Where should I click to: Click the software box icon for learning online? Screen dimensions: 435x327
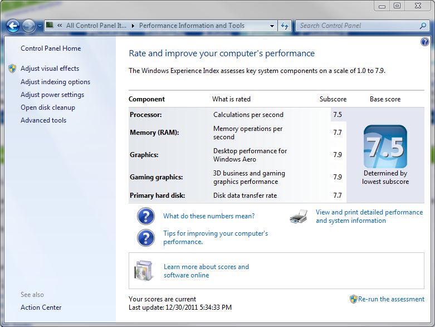click(x=143, y=271)
